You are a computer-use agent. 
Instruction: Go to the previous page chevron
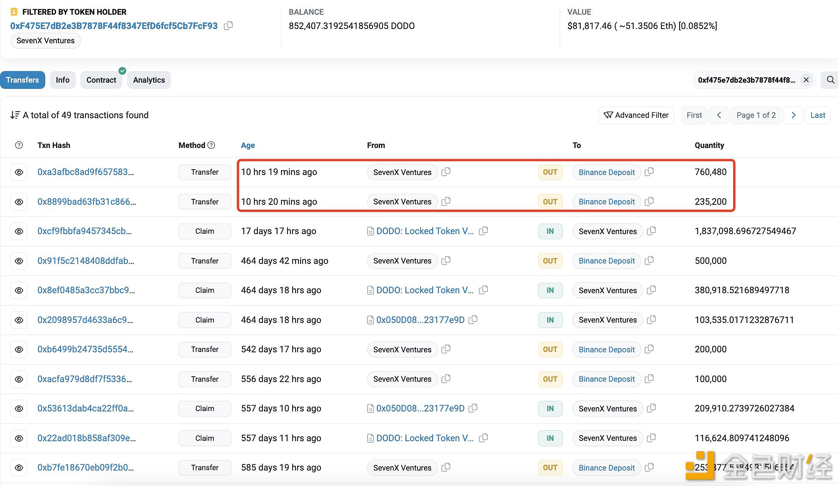coord(719,115)
